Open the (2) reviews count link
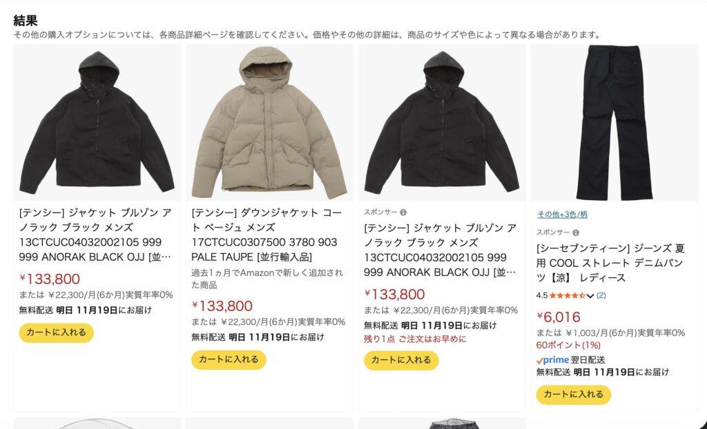Screen dimensions: 707x429 tap(601, 296)
